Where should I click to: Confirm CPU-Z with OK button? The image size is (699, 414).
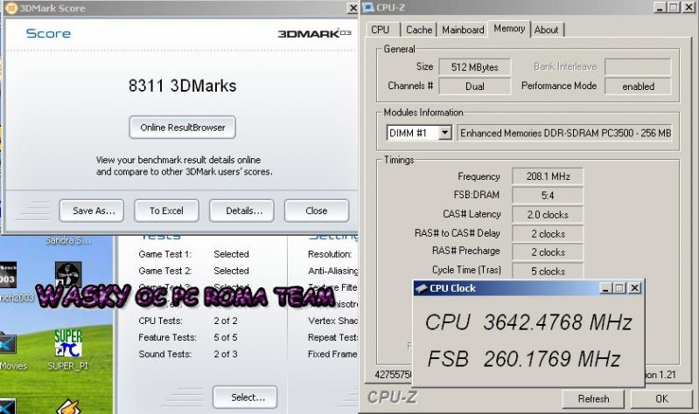point(661,399)
